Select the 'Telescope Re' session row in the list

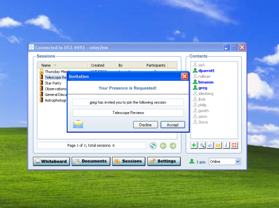52,77
